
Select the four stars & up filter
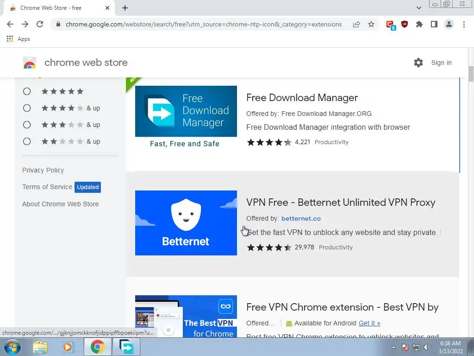coord(27,108)
